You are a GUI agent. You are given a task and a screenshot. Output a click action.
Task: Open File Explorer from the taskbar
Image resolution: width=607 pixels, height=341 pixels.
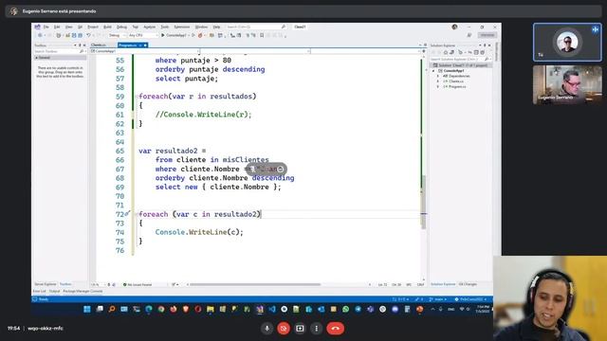coord(211,309)
